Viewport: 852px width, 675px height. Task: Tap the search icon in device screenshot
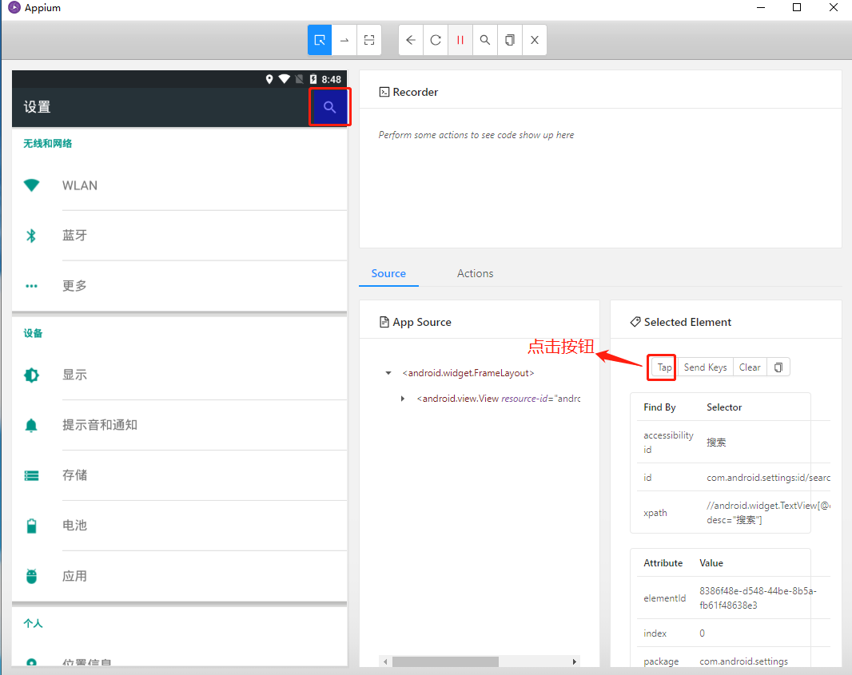point(330,107)
